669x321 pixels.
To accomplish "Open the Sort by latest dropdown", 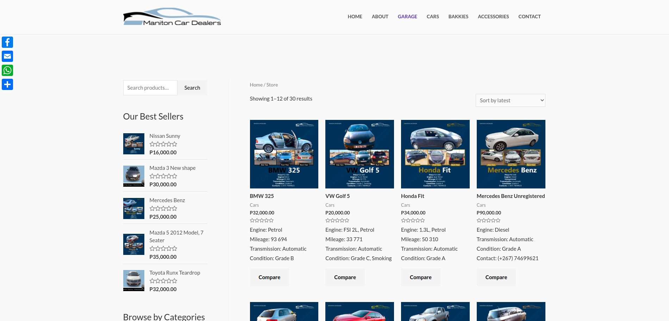I will [511, 101].
